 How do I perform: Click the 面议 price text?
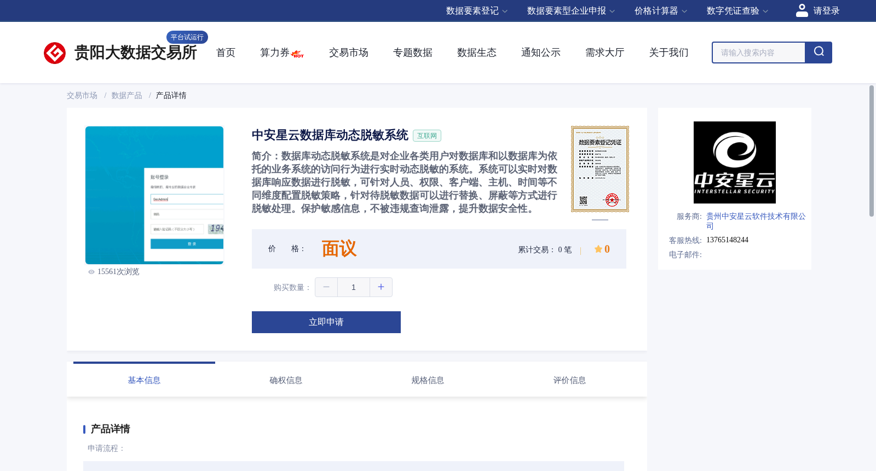pyautogui.click(x=339, y=249)
